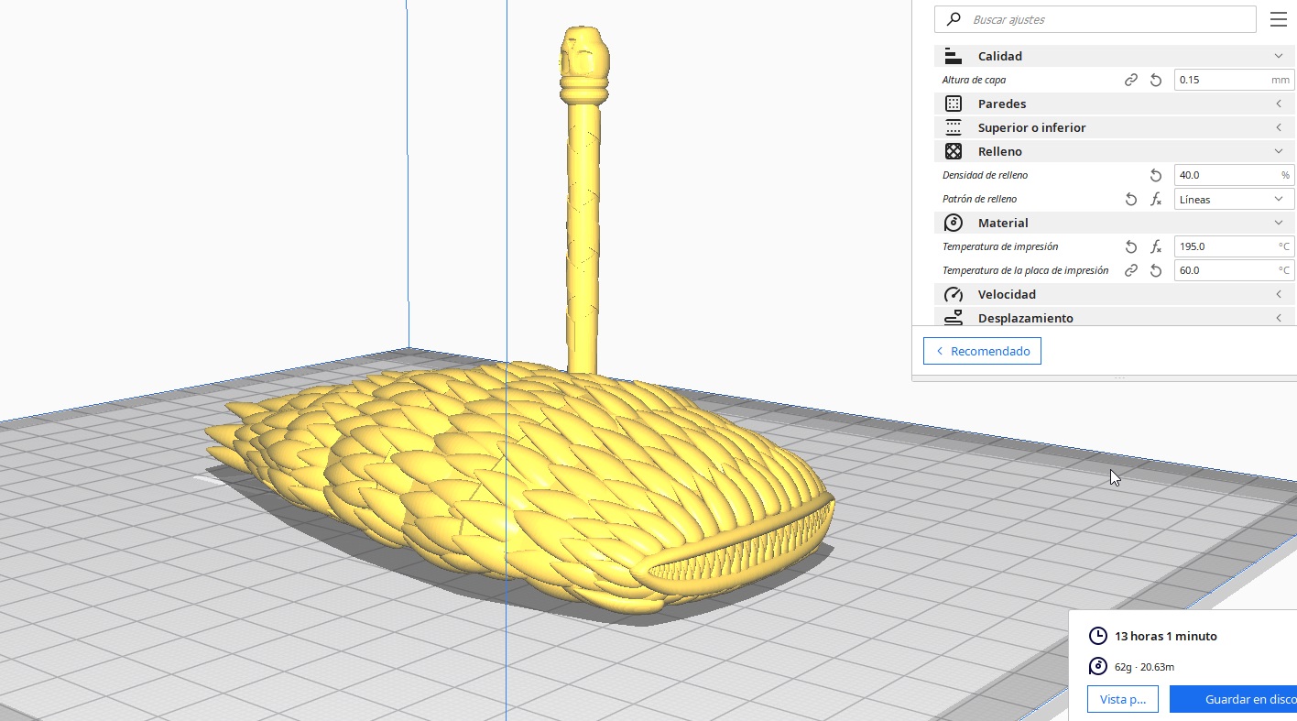Collapse the Calidad section using its chevron
This screenshot has width=1297, height=721.
coord(1279,56)
